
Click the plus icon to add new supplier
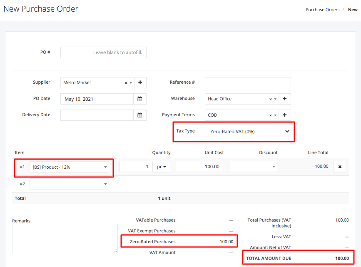click(140, 82)
